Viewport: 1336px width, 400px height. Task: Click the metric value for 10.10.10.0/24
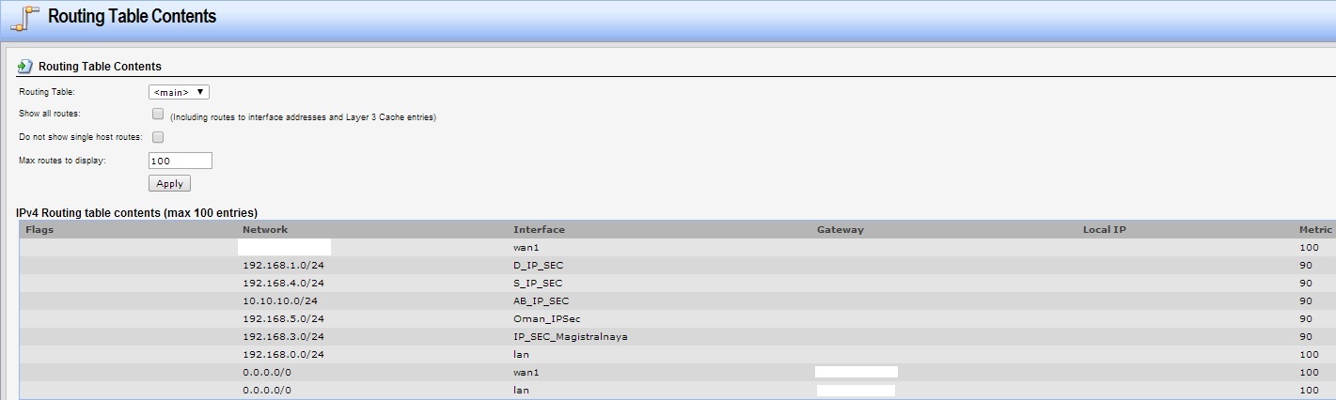pos(1305,300)
